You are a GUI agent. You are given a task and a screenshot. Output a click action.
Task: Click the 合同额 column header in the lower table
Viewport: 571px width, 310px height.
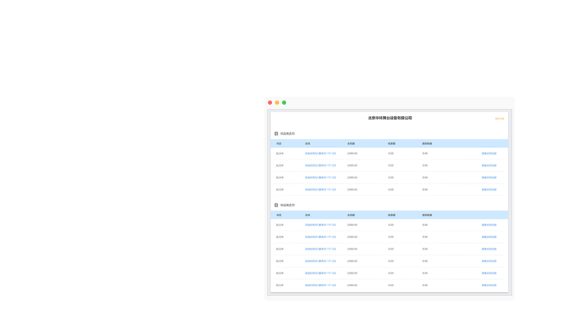351,215
